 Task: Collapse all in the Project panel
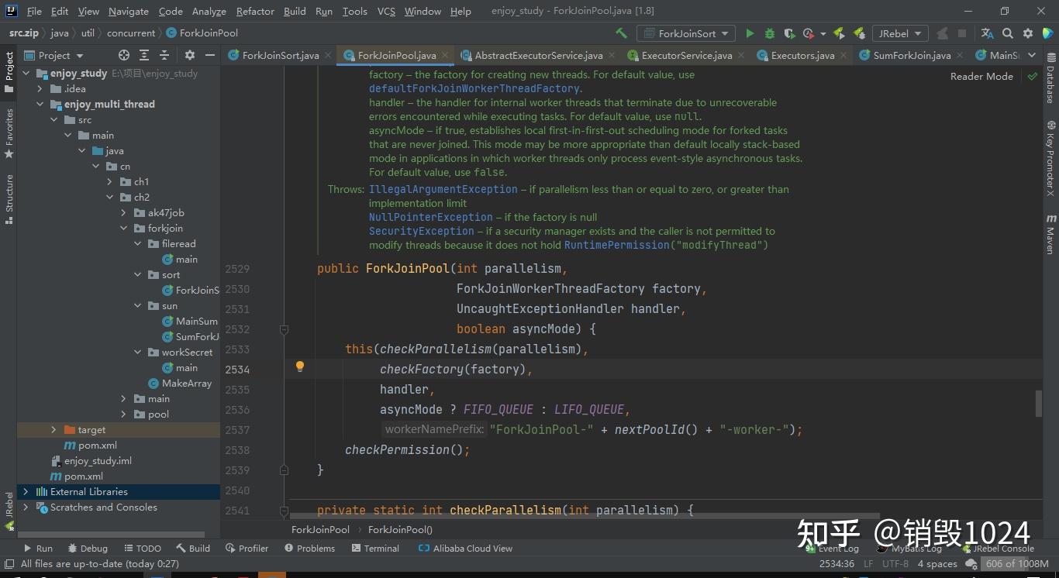pyautogui.click(x=164, y=55)
